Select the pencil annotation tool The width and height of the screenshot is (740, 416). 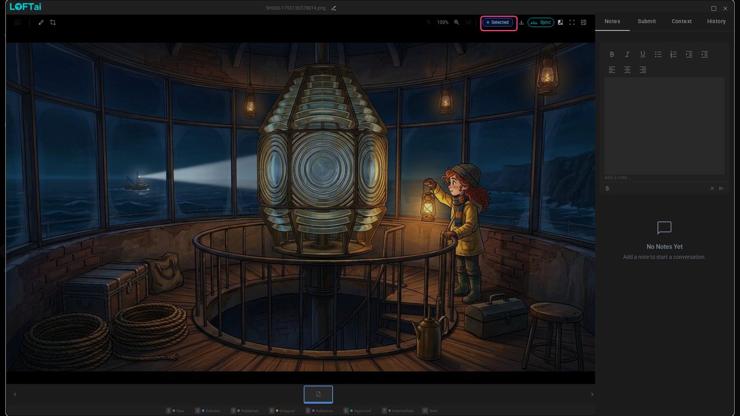click(41, 23)
